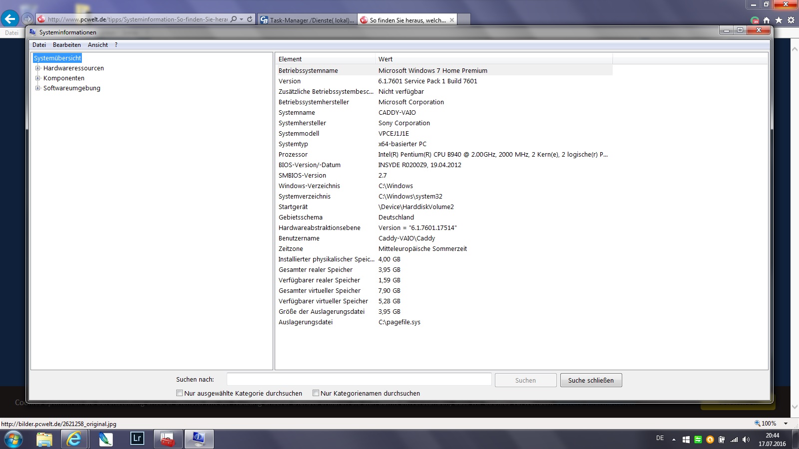Select Hardwareressourcen label in the tree

[x=73, y=68]
